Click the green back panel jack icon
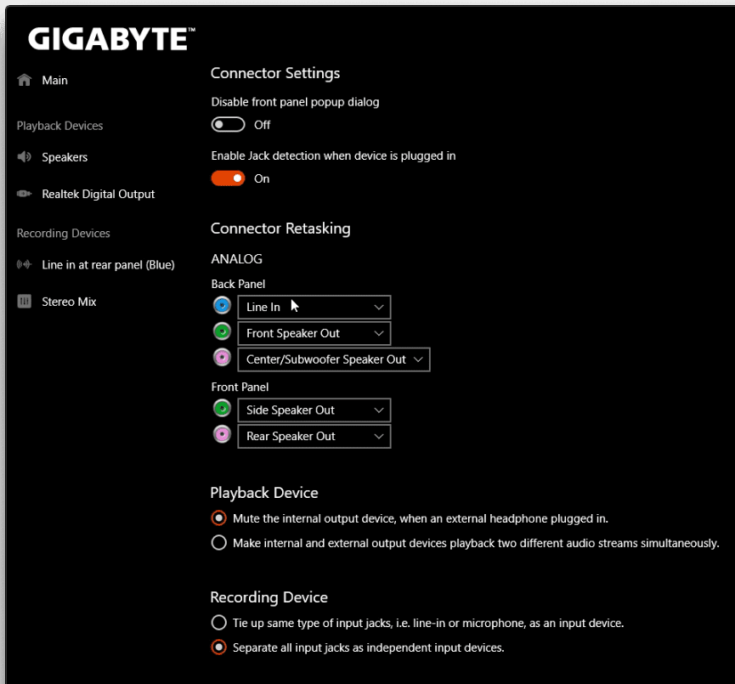The height and width of the screenshot is (684, 735). point(222,332)
